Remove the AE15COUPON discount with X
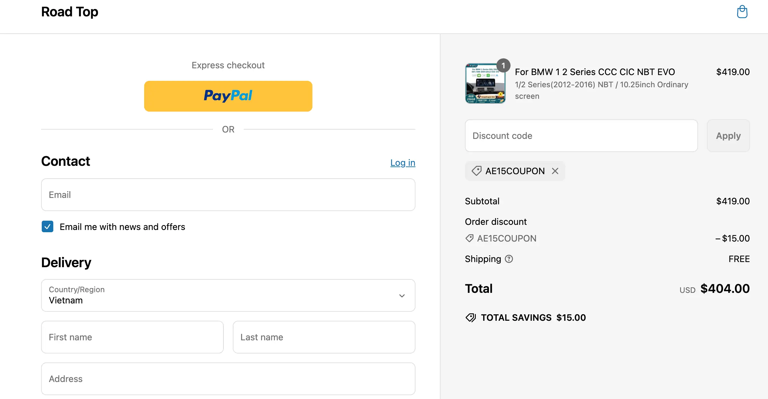Viewport: 768px width, 399px height. tap(555, 171)
